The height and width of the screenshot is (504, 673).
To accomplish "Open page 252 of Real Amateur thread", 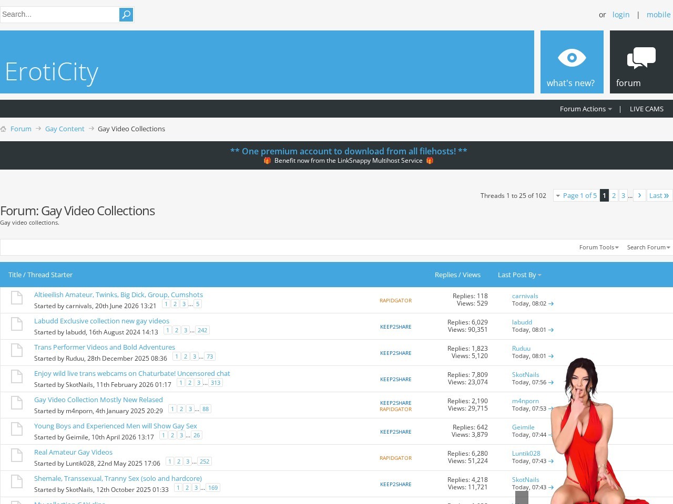I will (205, 461).
